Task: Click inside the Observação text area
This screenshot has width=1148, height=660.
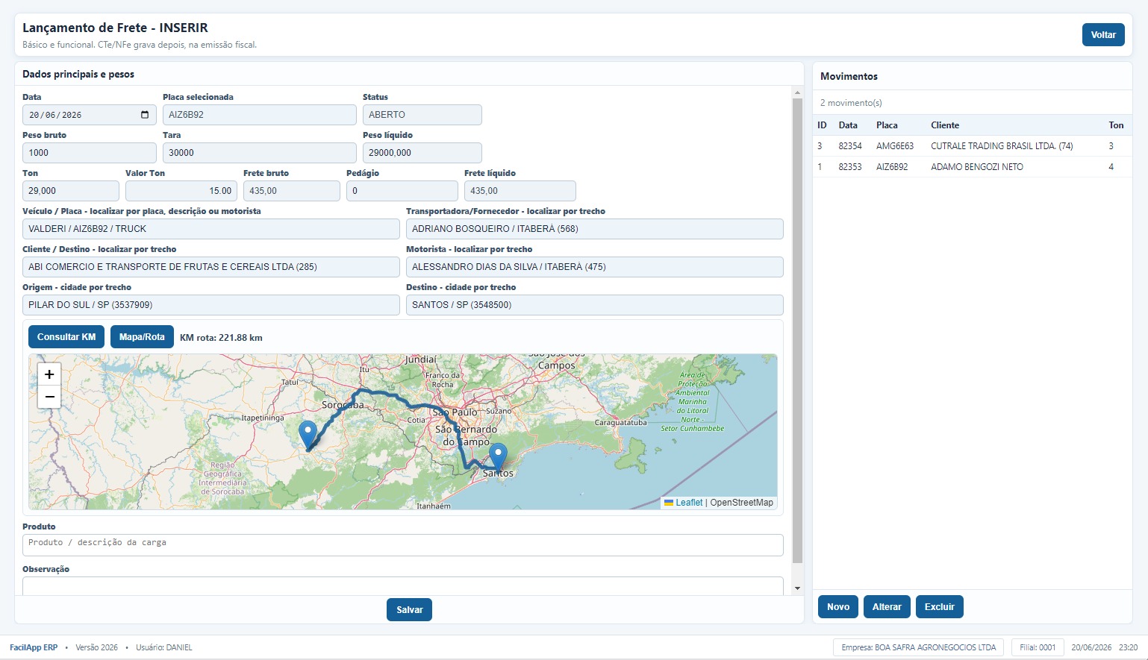Action: click(403, 586)
